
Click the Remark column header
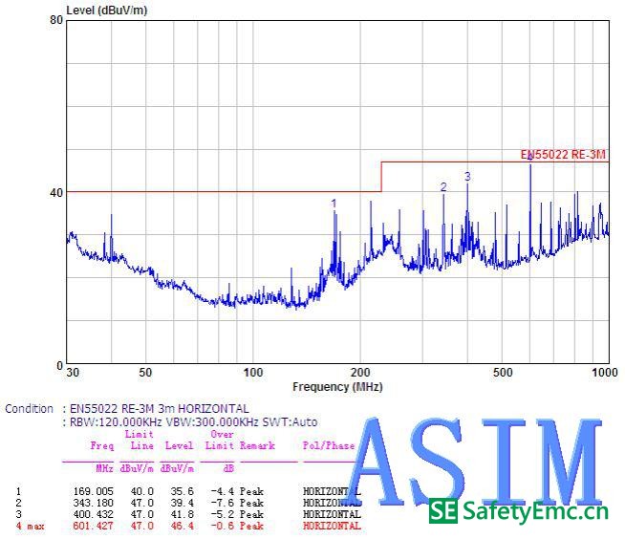pyautogui.click(x=257, y=445)
